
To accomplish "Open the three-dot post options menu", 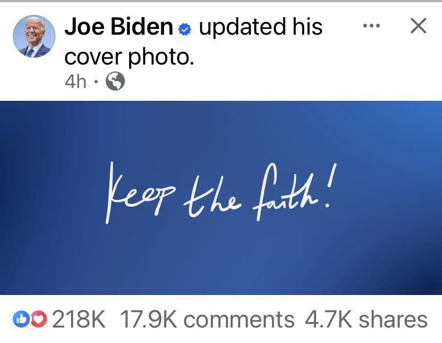I will (371, 26).
